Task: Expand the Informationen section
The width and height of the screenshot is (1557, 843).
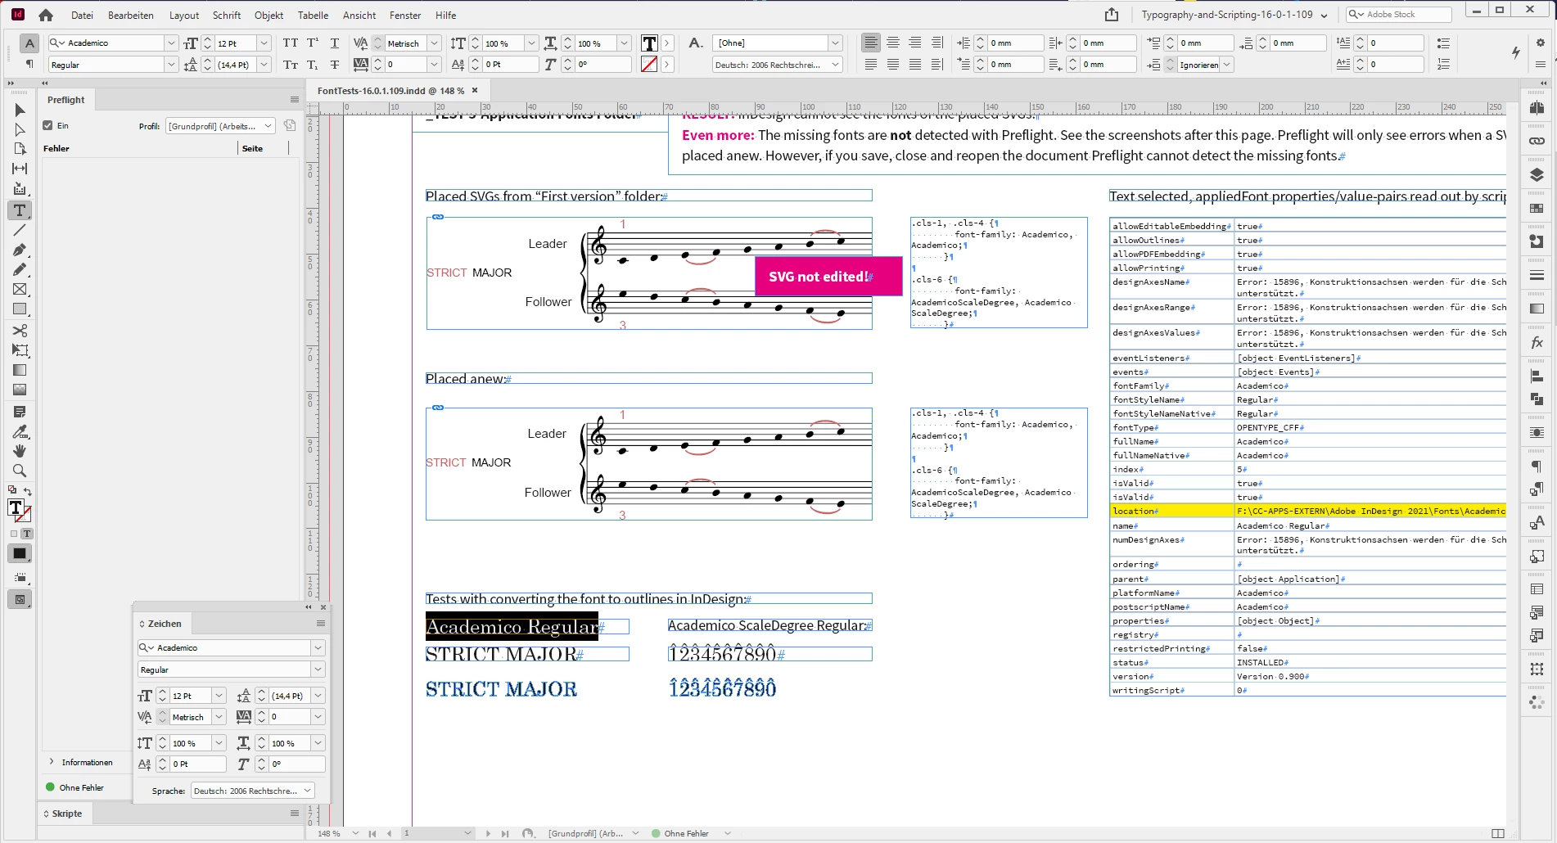Action: coord(52,762)
